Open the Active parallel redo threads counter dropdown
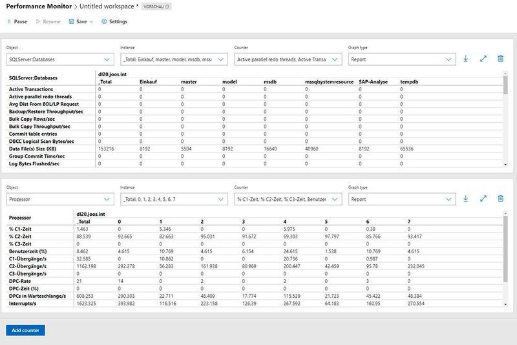 (288, 59)
